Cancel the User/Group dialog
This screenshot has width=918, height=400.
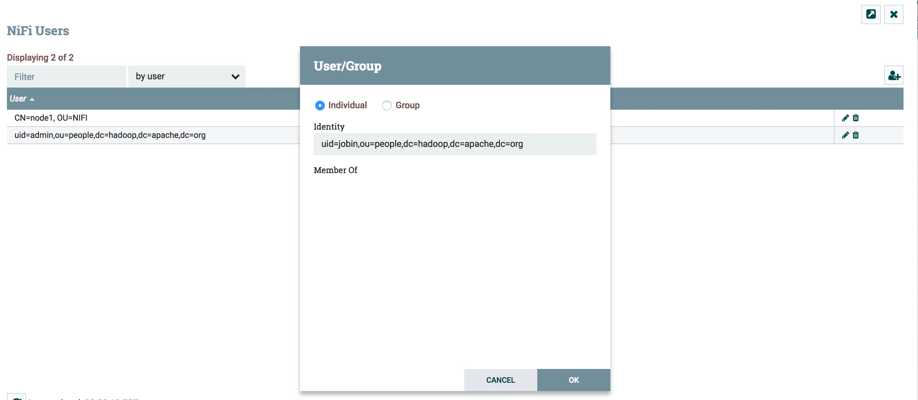point(500,380)
